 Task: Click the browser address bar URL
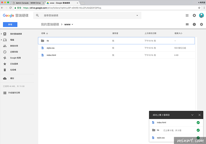click(x=62, y=8)
